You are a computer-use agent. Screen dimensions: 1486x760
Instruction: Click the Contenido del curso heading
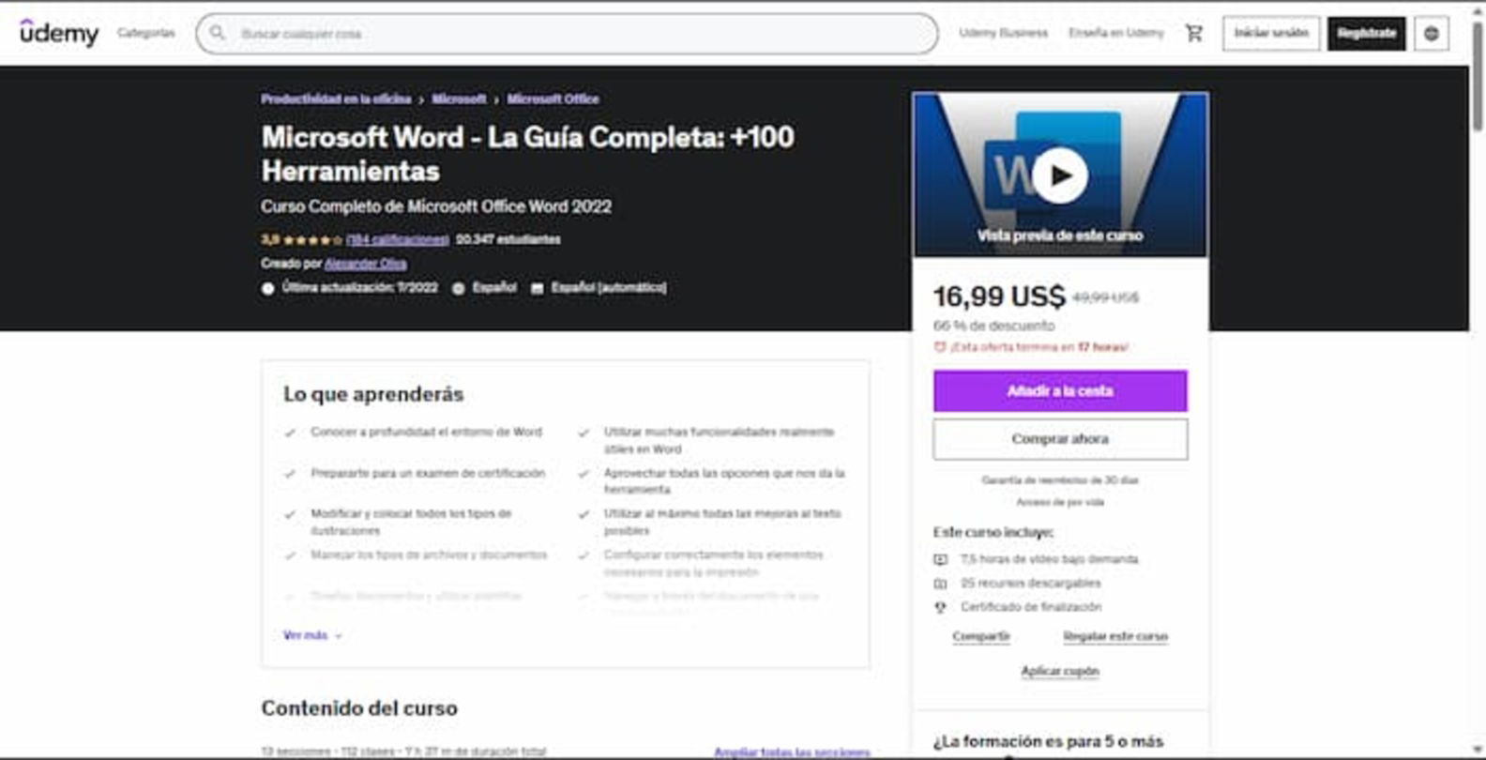tap(359, 708)
